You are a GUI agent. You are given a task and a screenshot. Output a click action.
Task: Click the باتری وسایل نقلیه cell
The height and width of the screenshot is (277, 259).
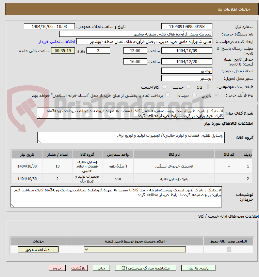[x=174, y=179]
